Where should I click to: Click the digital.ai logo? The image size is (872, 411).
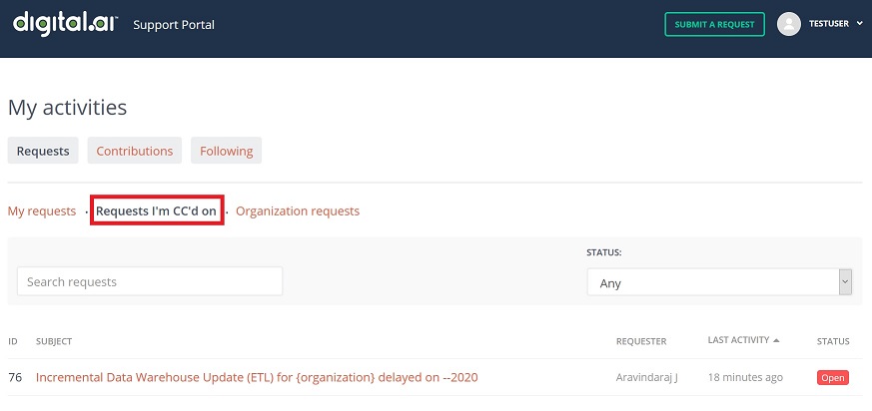point(66,23)
